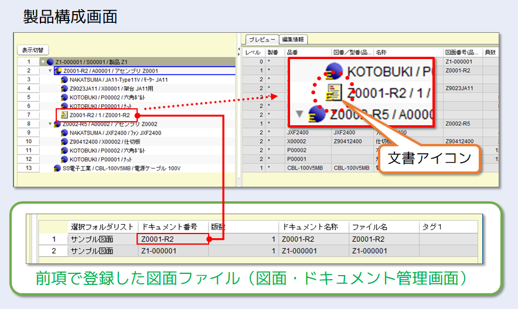518x309 pixels.
Task: Collapse the Z0002-R5 assembly node
Action: 50,124
